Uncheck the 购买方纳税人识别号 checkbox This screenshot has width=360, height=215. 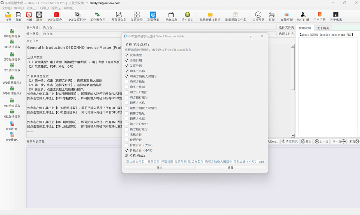click(x=127, y=76)
